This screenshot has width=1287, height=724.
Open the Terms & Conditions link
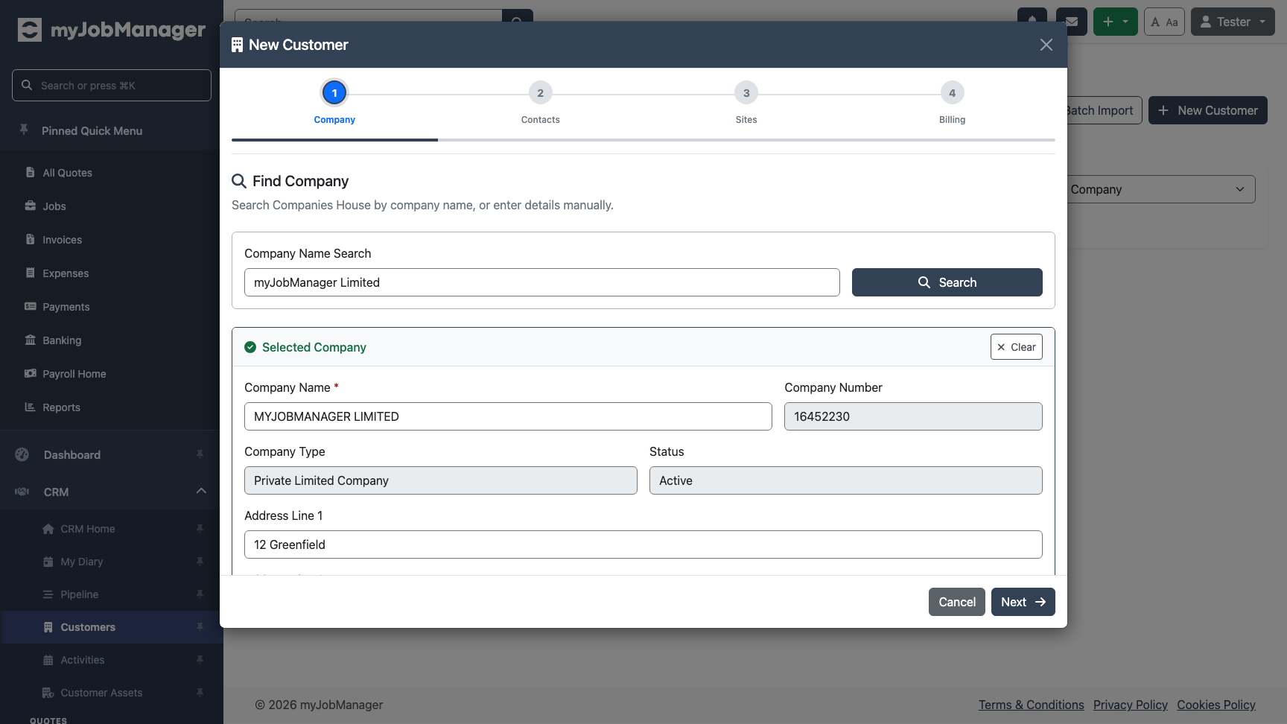(x=1032, y=705)
